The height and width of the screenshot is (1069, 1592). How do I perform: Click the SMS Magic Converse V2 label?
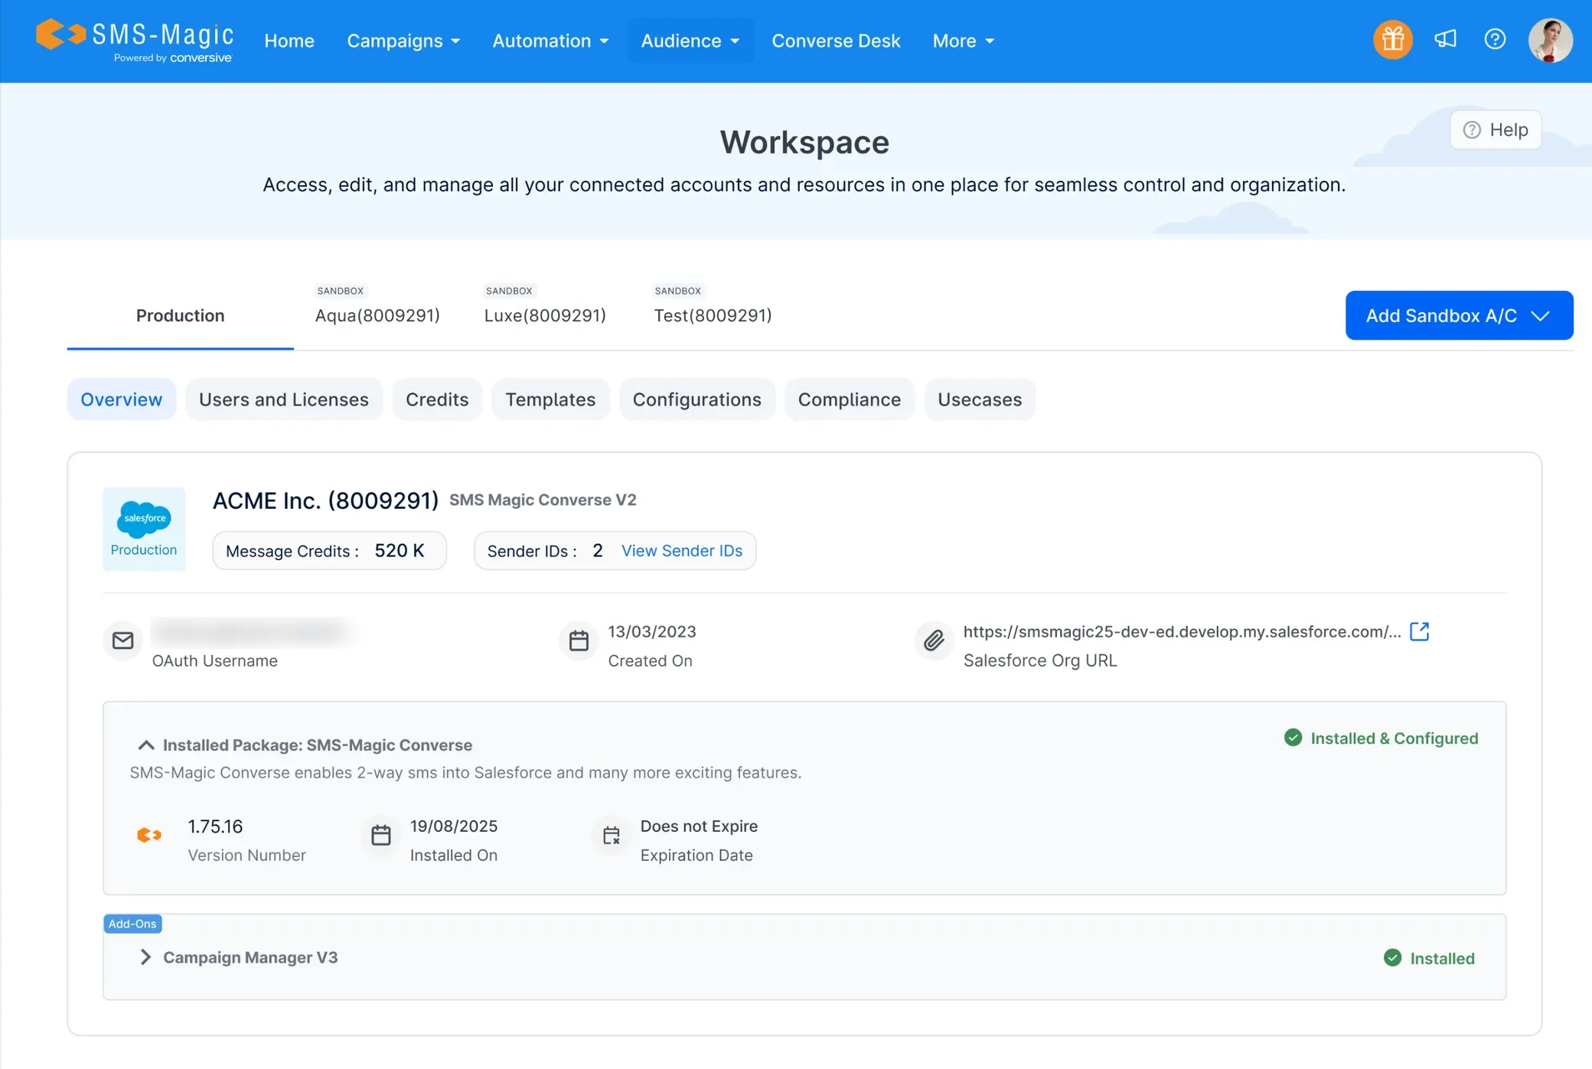(x=543, y=500)
